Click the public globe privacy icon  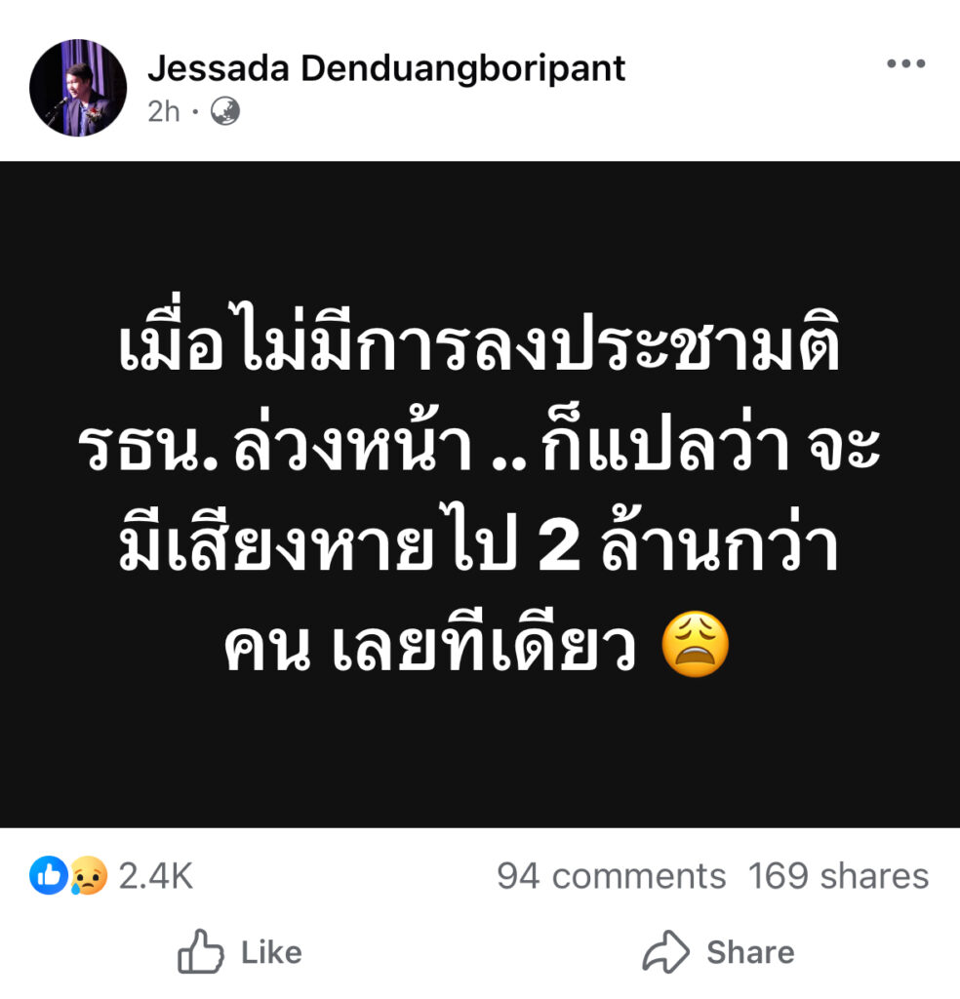click(x=224, y=111)
